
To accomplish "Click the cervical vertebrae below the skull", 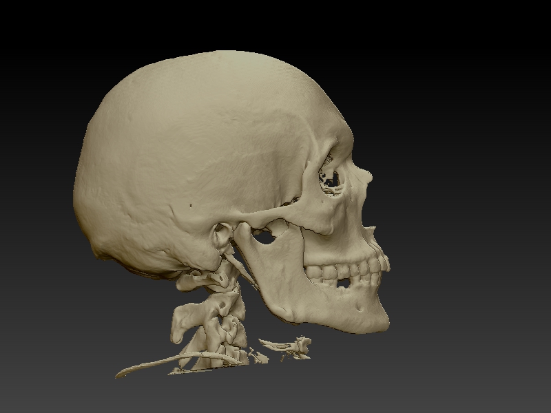I will [220, 317].
